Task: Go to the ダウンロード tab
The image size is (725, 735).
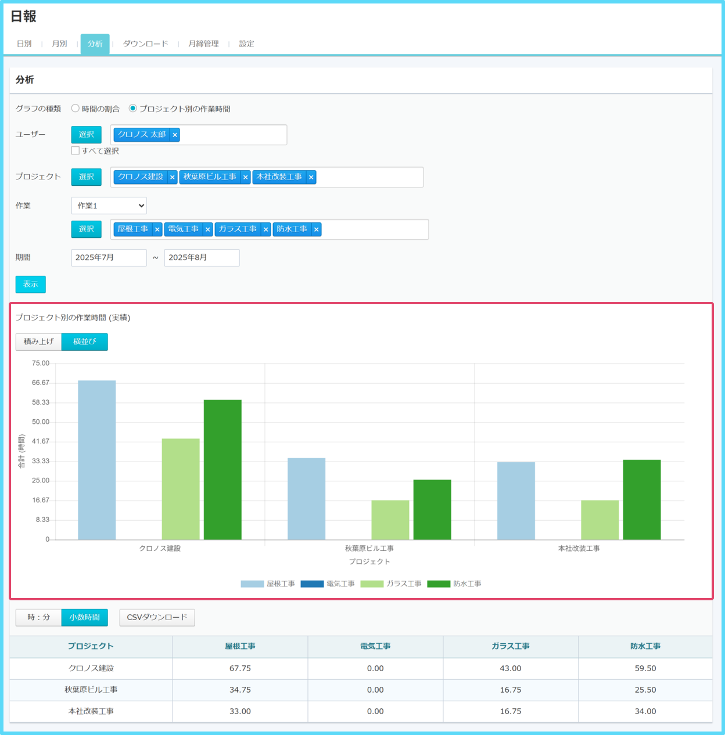Action: point(146,44)
